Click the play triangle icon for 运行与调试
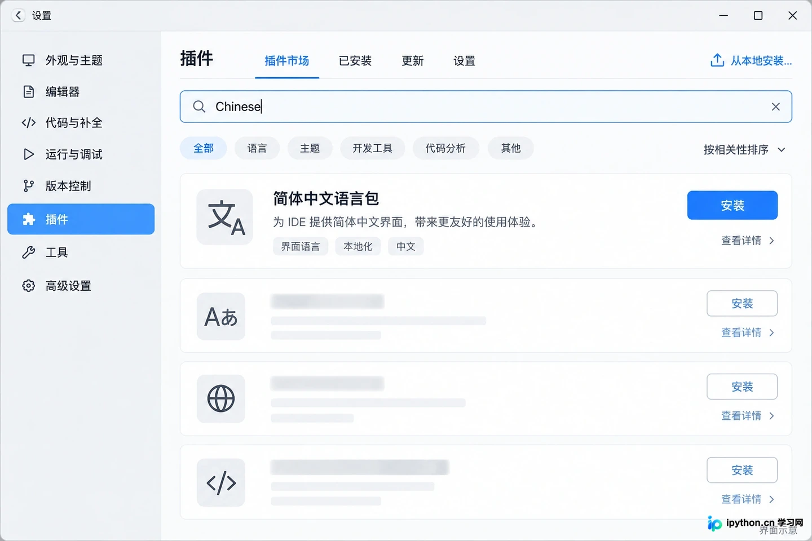 (28, 154)
